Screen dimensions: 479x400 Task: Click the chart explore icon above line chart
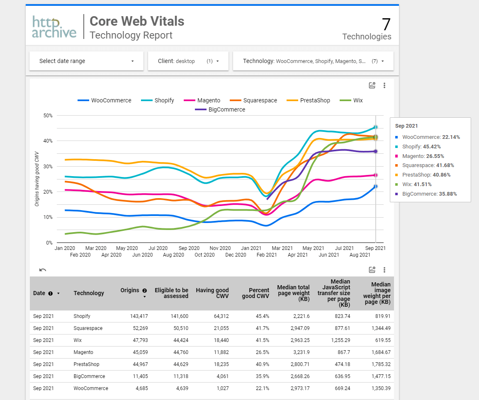point(372,85)
